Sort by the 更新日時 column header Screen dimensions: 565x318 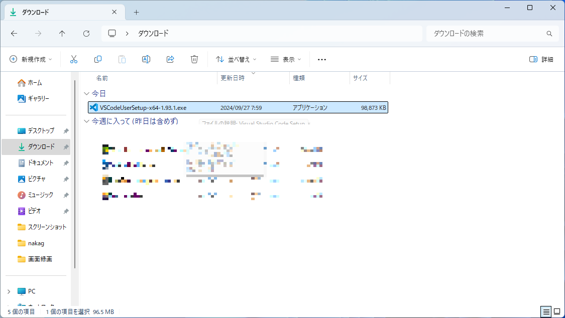click(233, 78)
